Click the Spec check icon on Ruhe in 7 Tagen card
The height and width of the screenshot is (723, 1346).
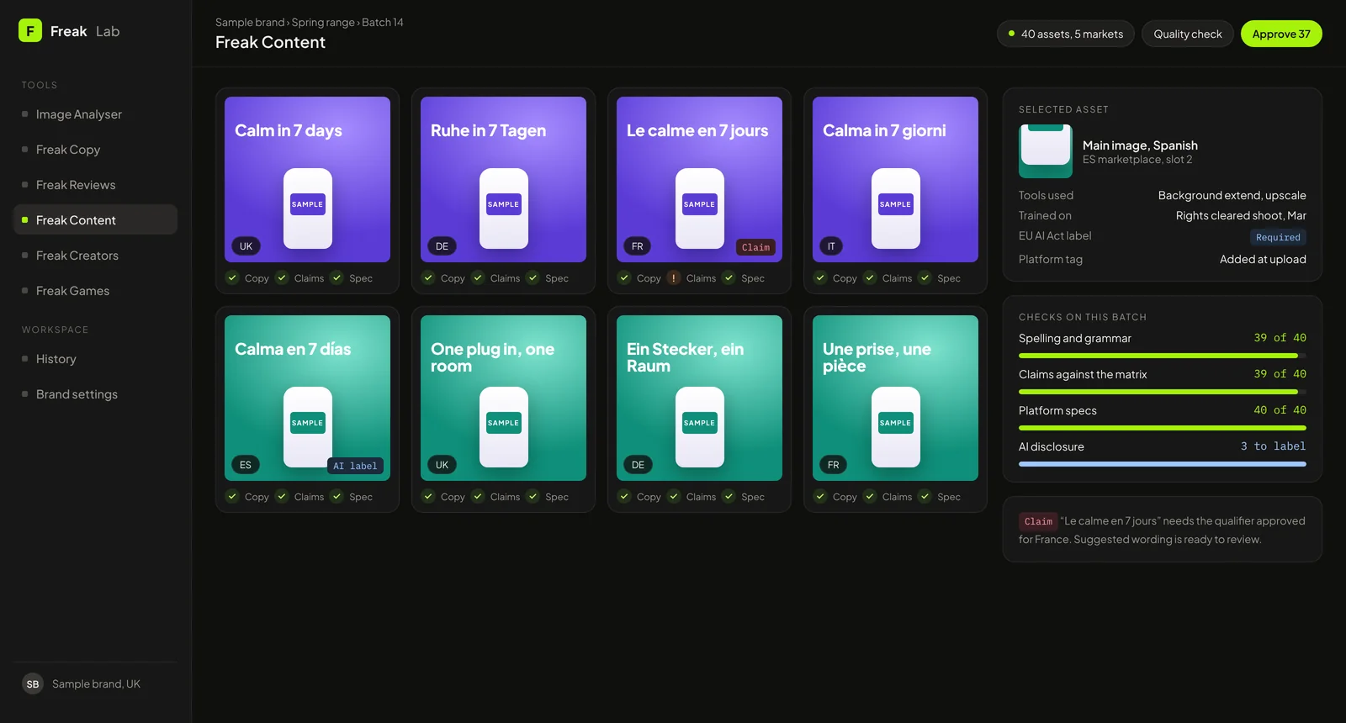[x=533, y=277]
